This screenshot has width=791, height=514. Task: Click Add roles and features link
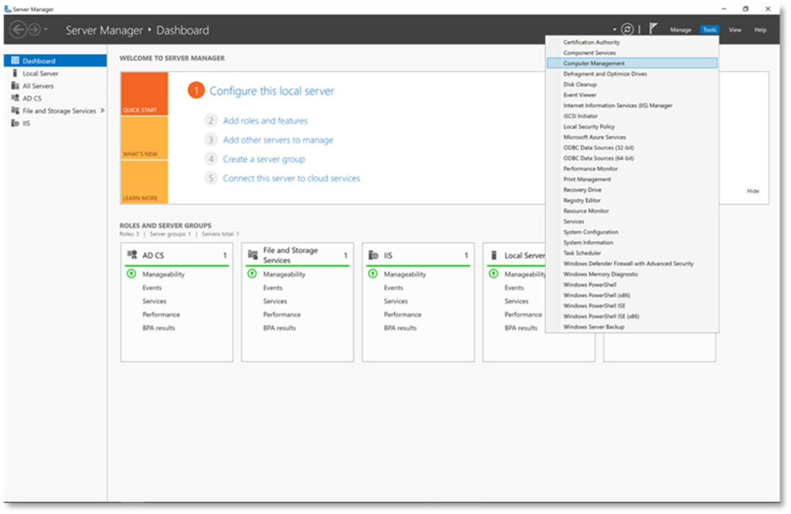click(x=265, y=121)
